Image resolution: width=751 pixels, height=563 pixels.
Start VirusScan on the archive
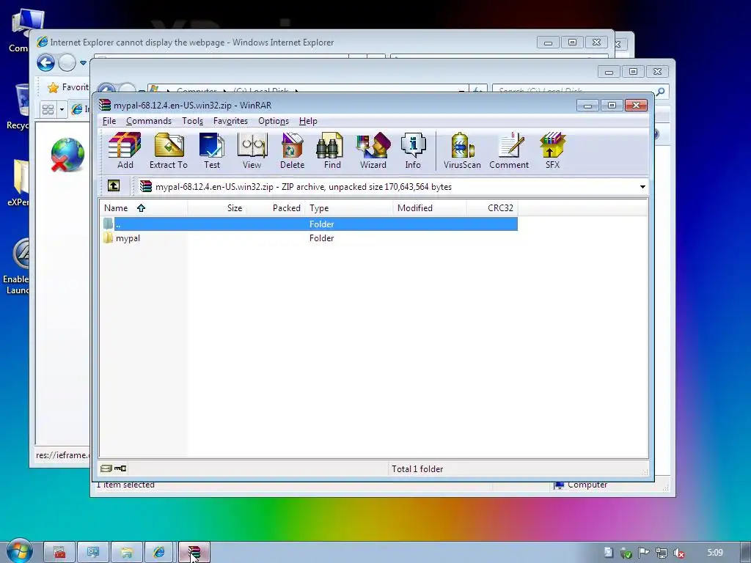[462, 150]
